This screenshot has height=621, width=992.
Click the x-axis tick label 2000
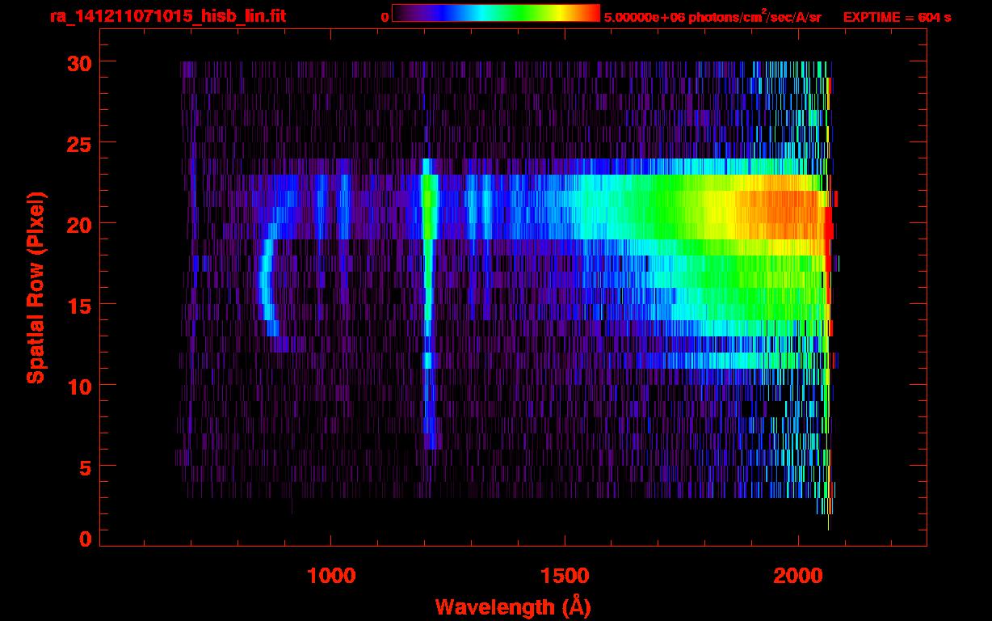click(x=798, y=576)
